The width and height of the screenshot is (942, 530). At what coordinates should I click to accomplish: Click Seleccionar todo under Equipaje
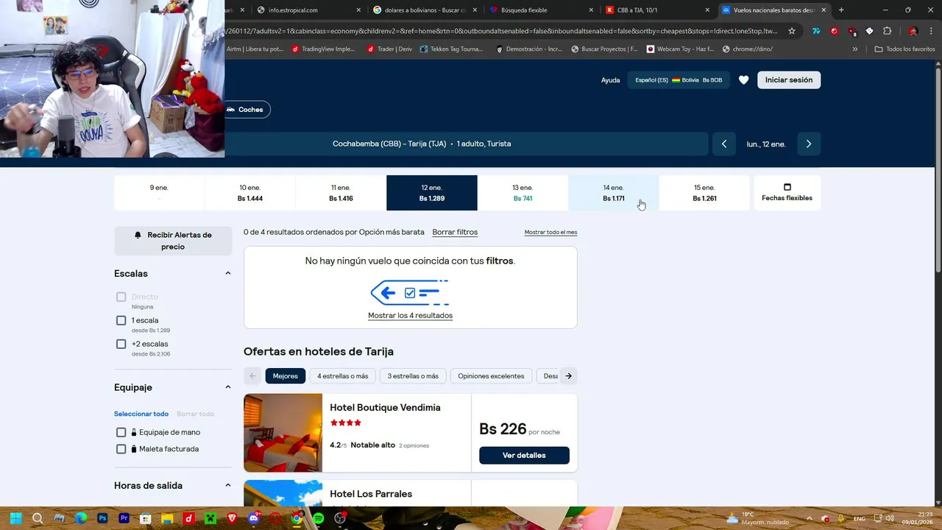tap(141, 414)
